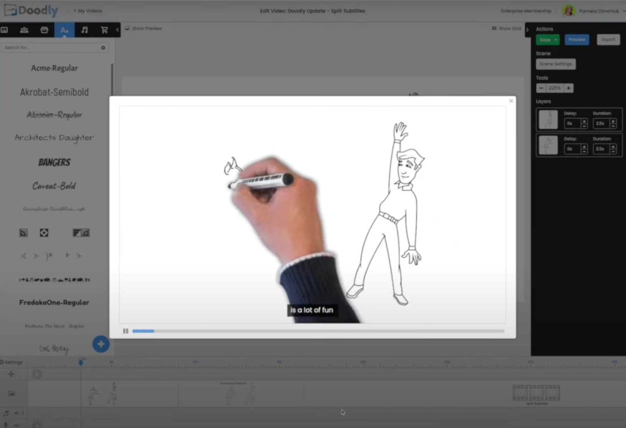
Task: Toggle Show Grid option
Action: coord(506,29)
